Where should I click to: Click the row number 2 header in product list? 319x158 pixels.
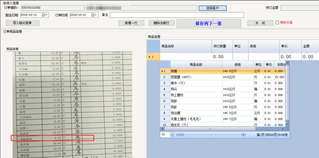[165, 77]
